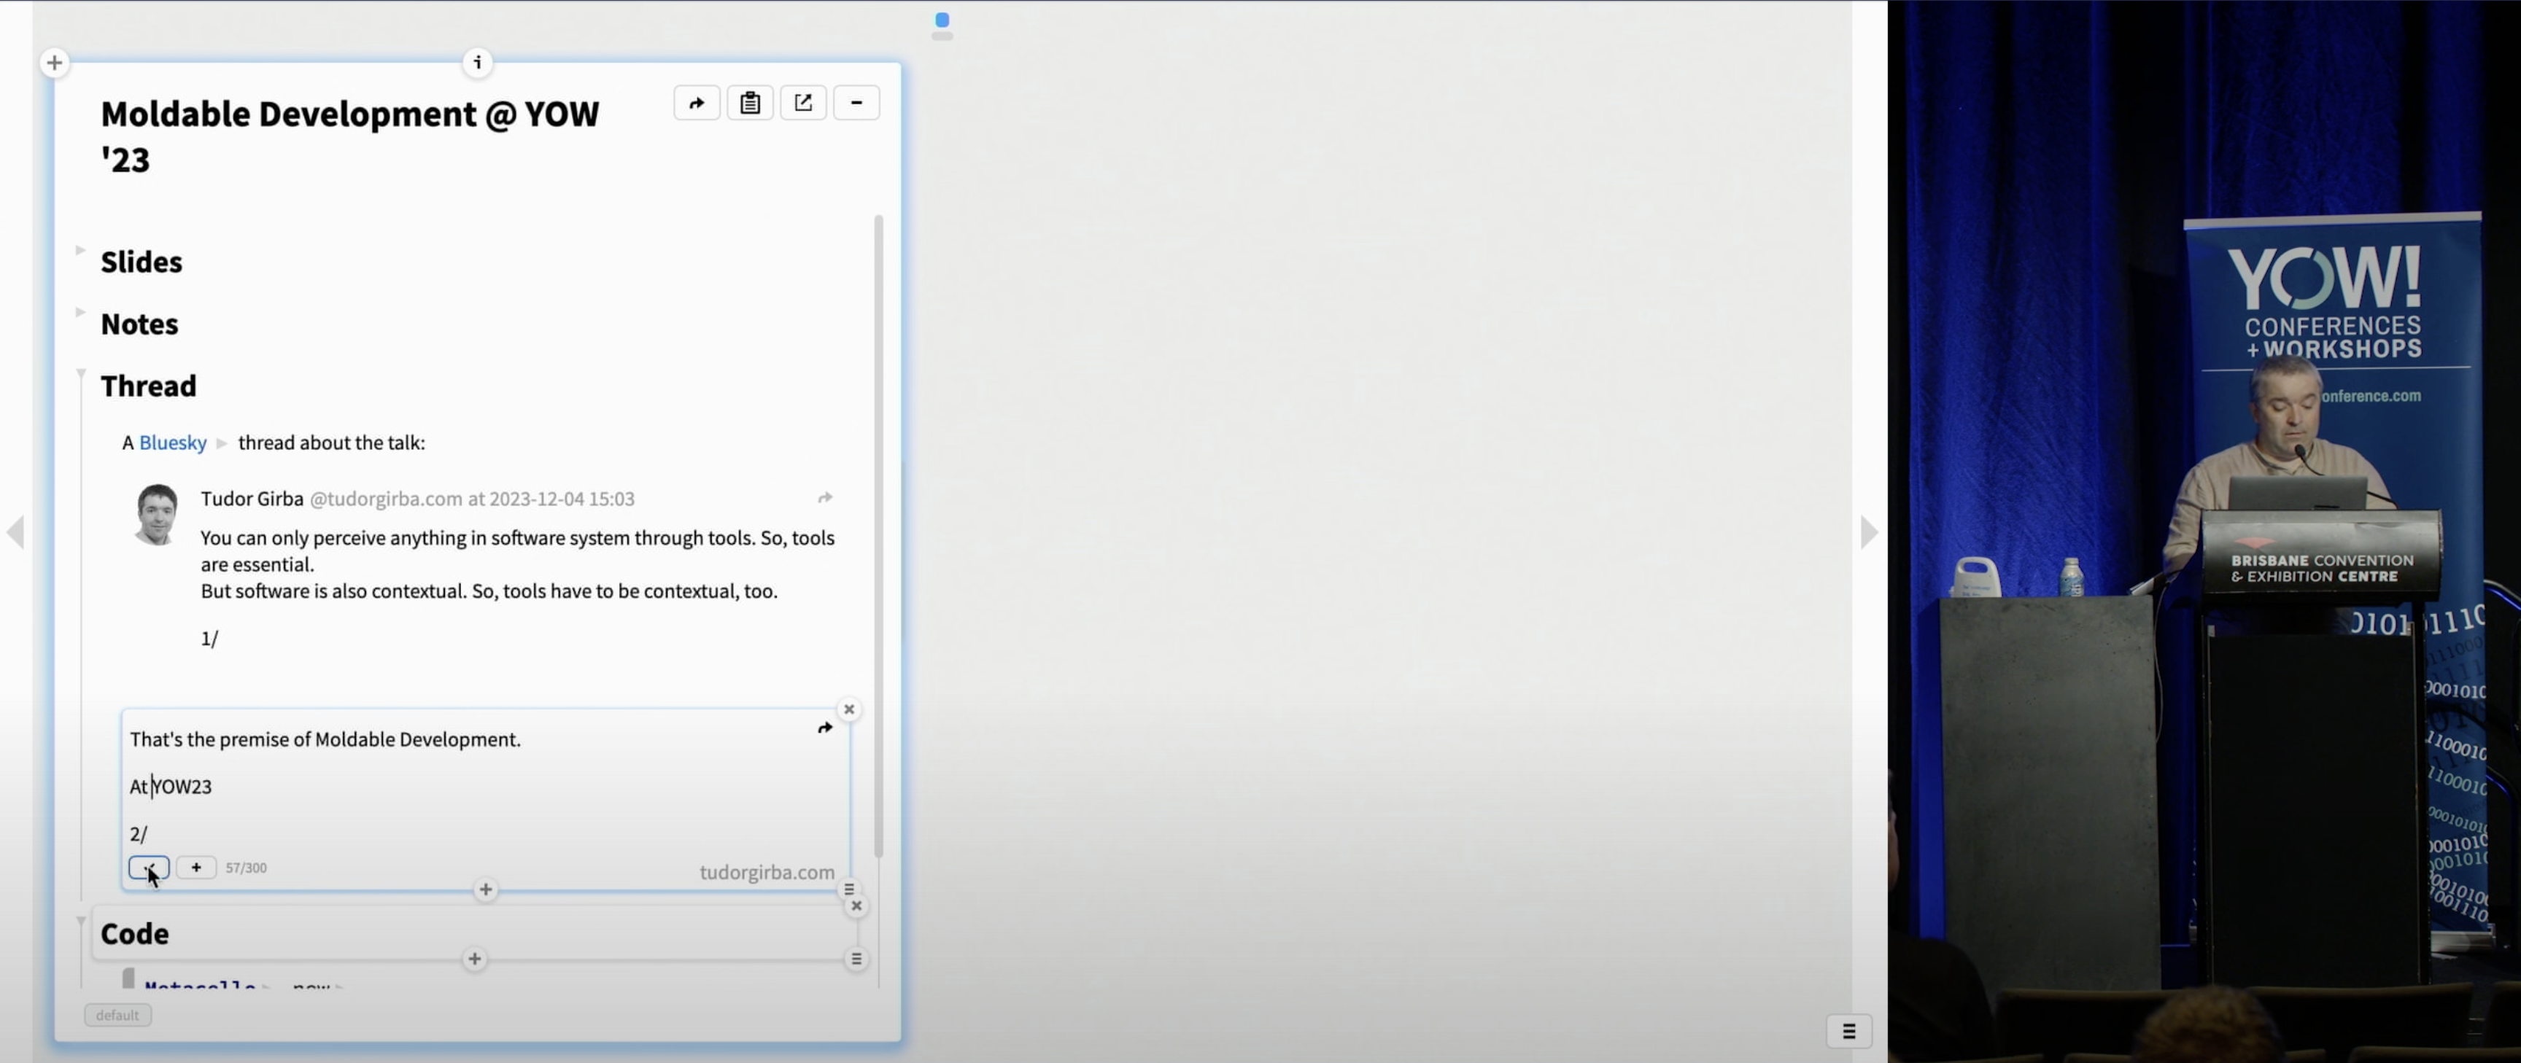The image size is (2521, 1063).
Task: Click the plus button at page's top-left corner
Action: point(55,63)
